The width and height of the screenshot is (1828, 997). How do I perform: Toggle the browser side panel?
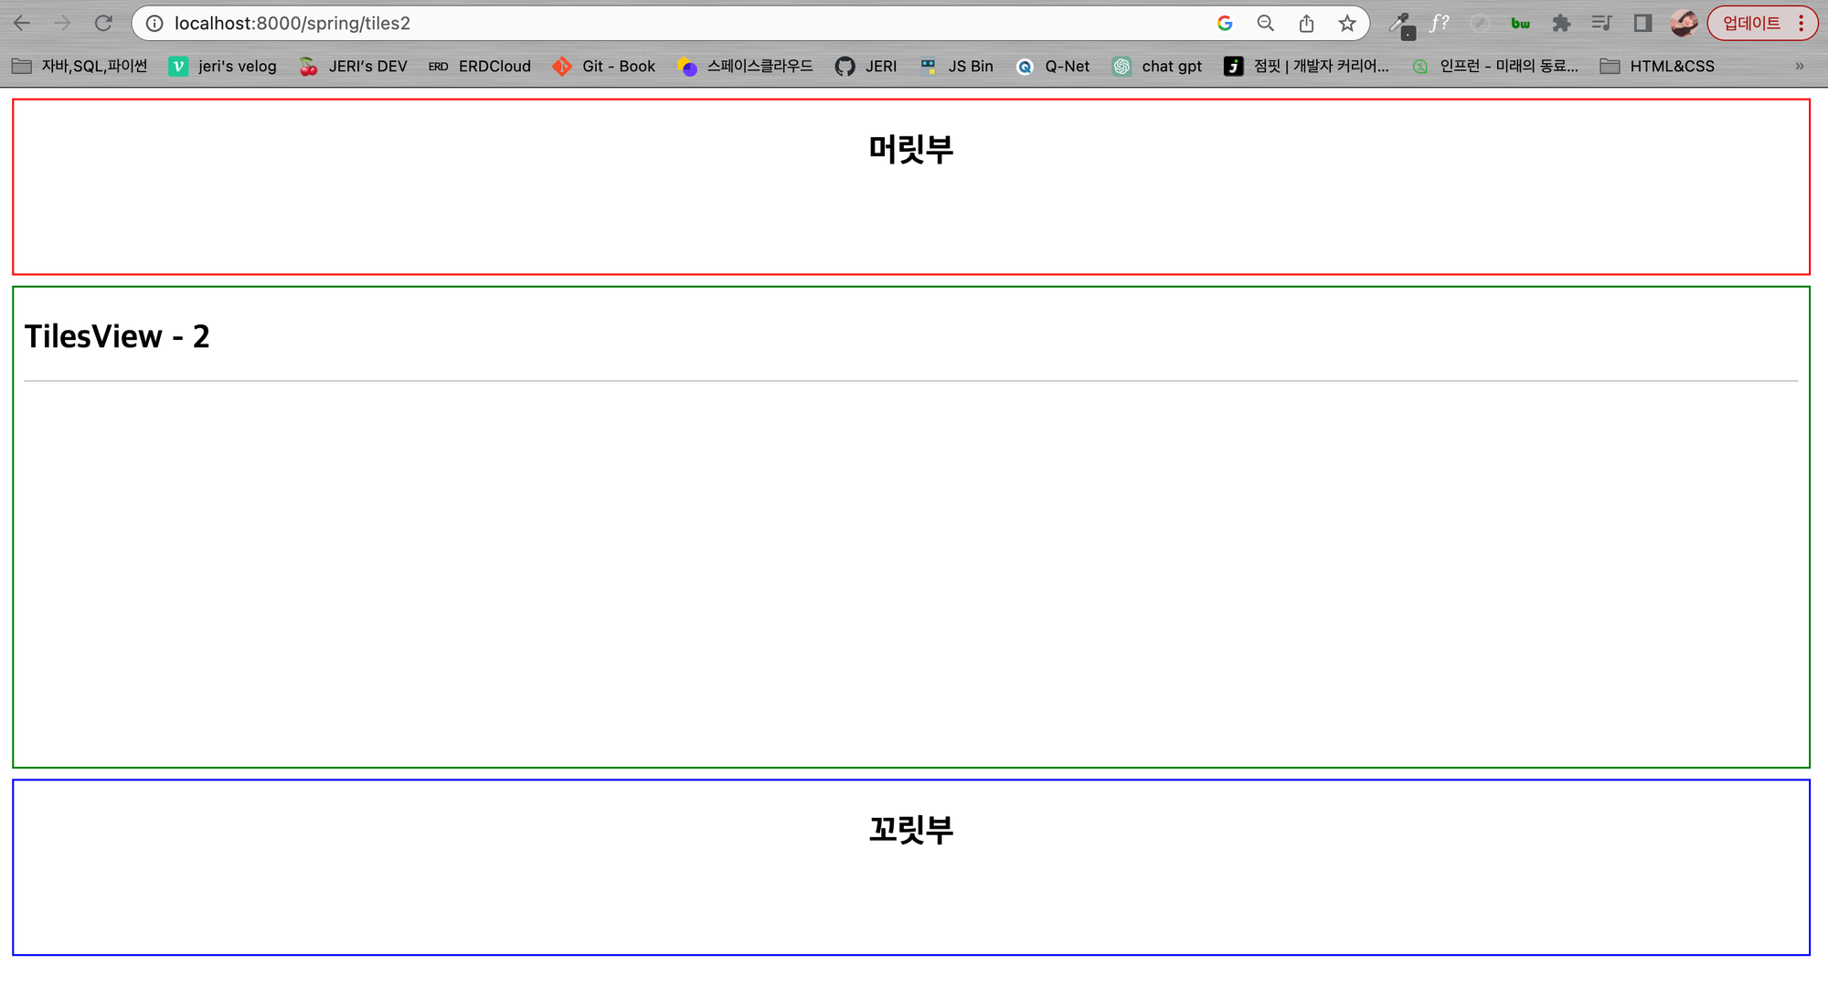click(1642, 24)
